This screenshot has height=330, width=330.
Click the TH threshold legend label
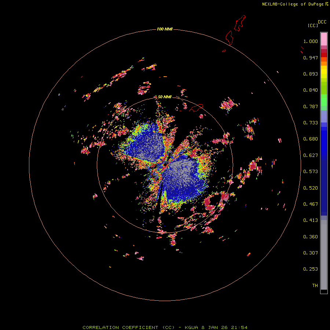tap(315, 286)
